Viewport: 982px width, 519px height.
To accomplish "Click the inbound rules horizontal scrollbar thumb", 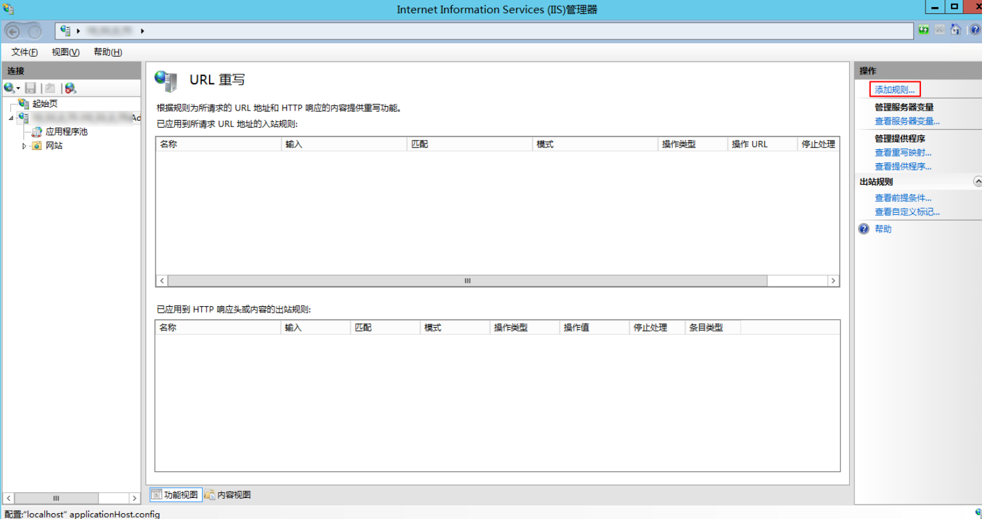I will coord(467,281).
